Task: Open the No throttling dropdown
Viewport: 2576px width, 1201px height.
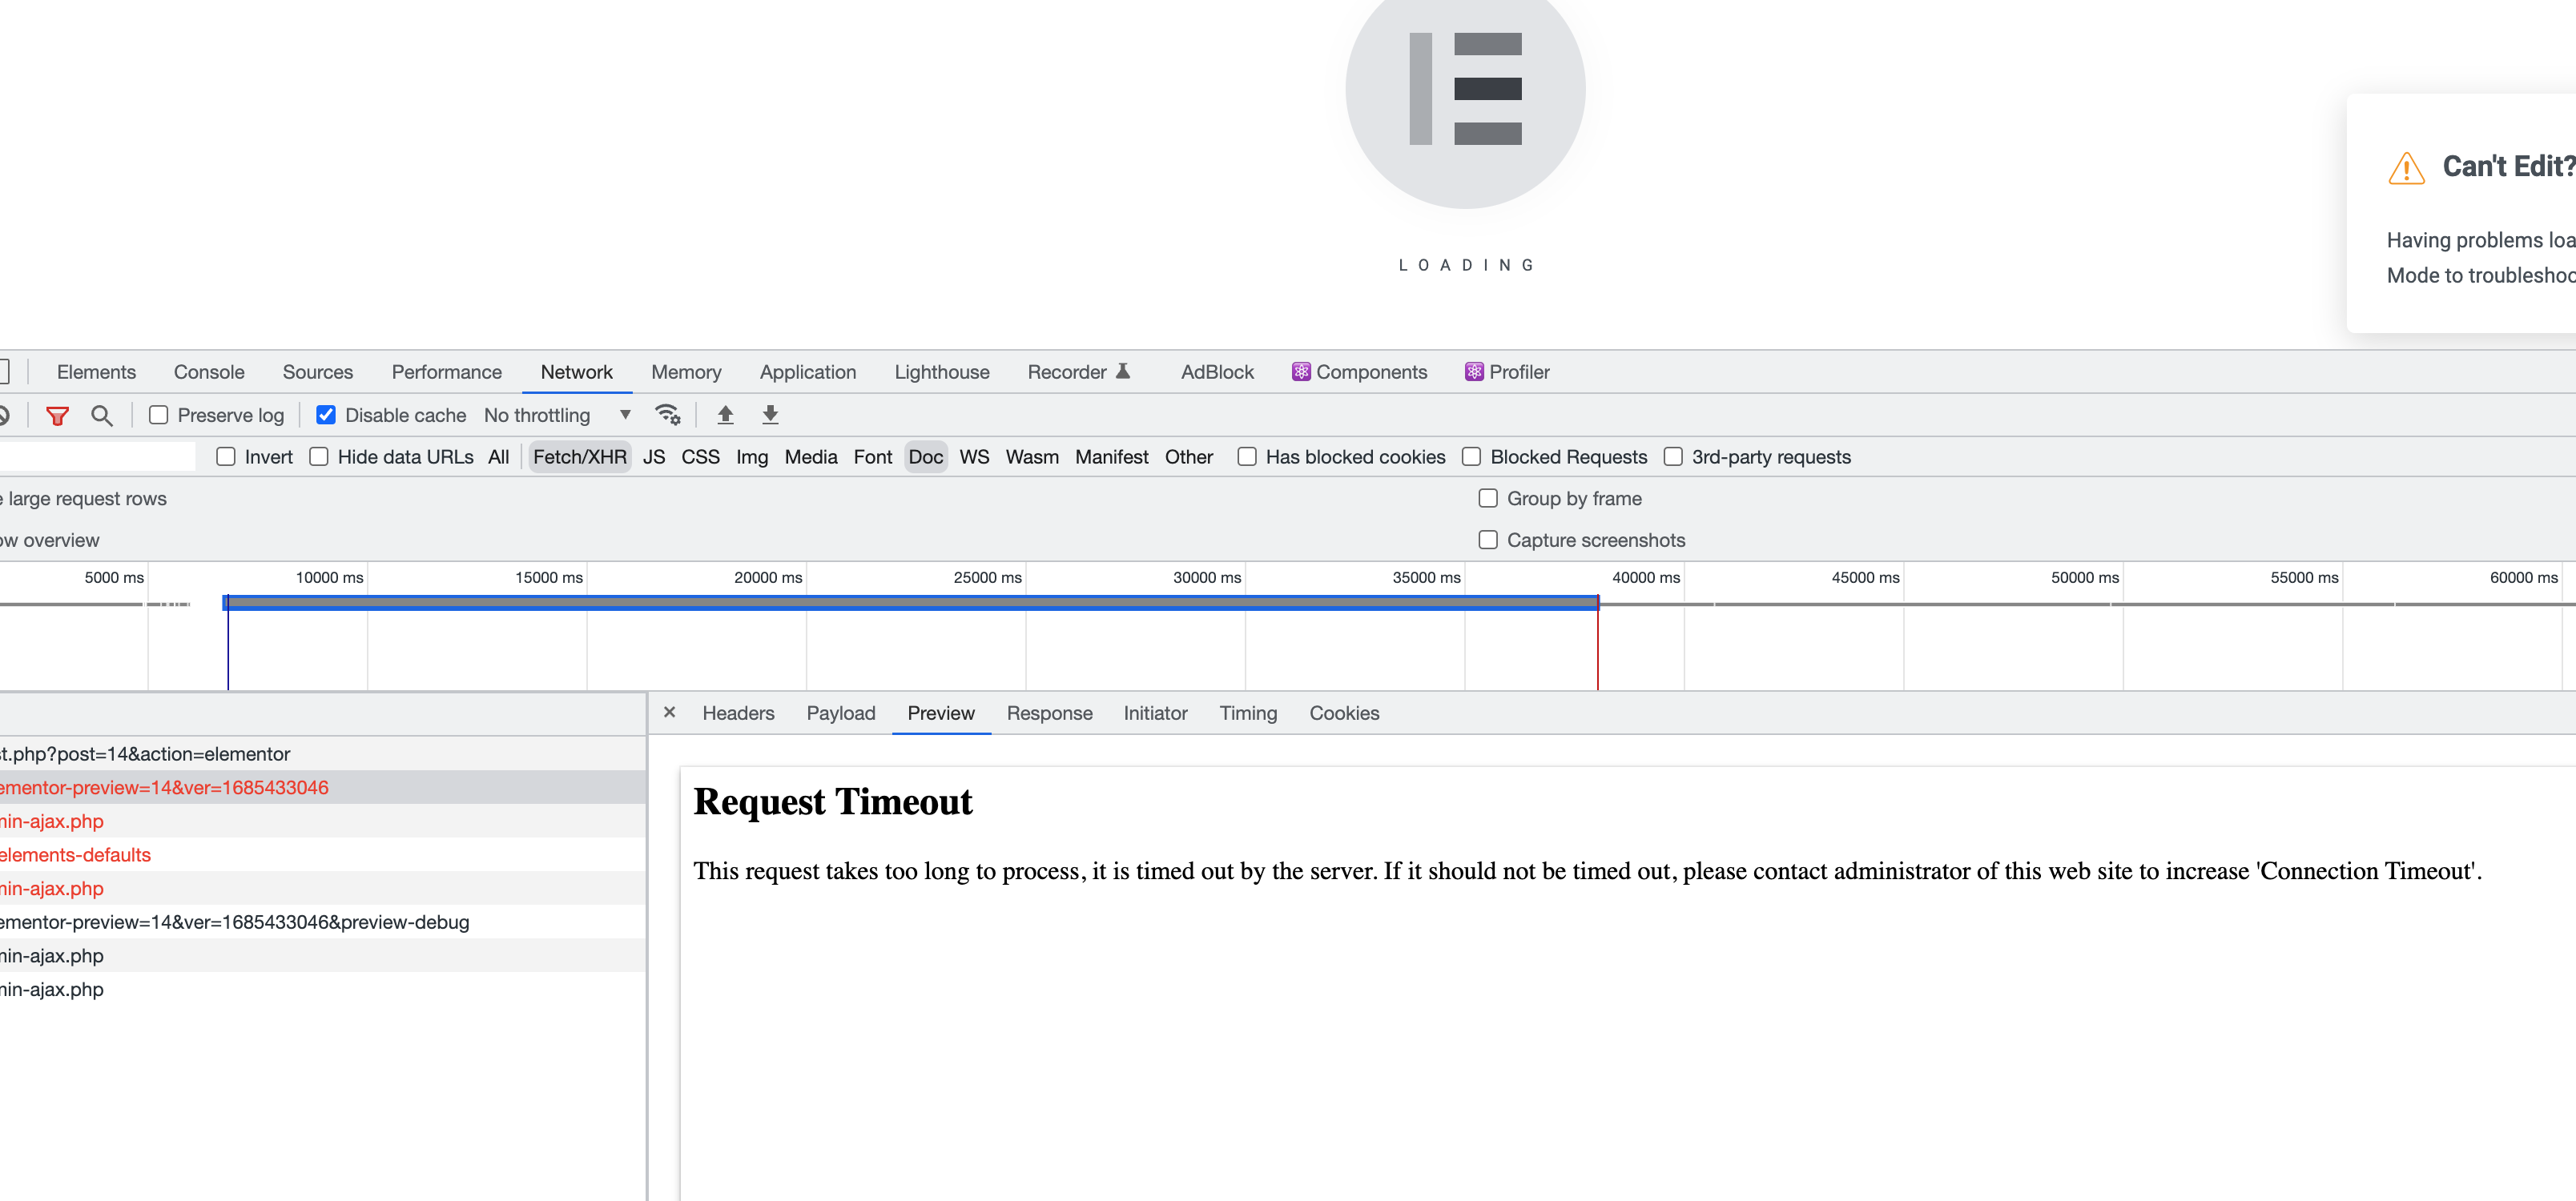Action: pyautogui.click(x=557, y=415)
